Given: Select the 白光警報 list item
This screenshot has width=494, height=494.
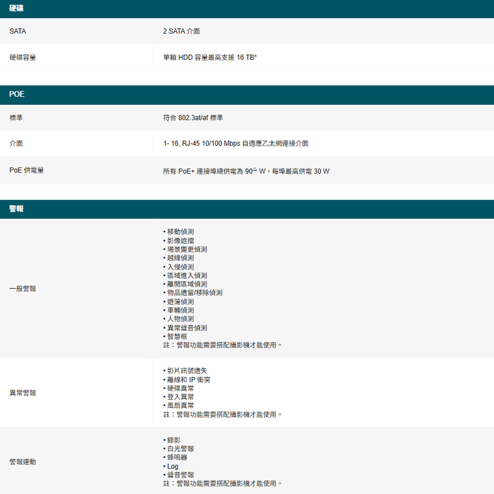Looking at the screenshot, I should pyautogui.click(x=180, y=449).
